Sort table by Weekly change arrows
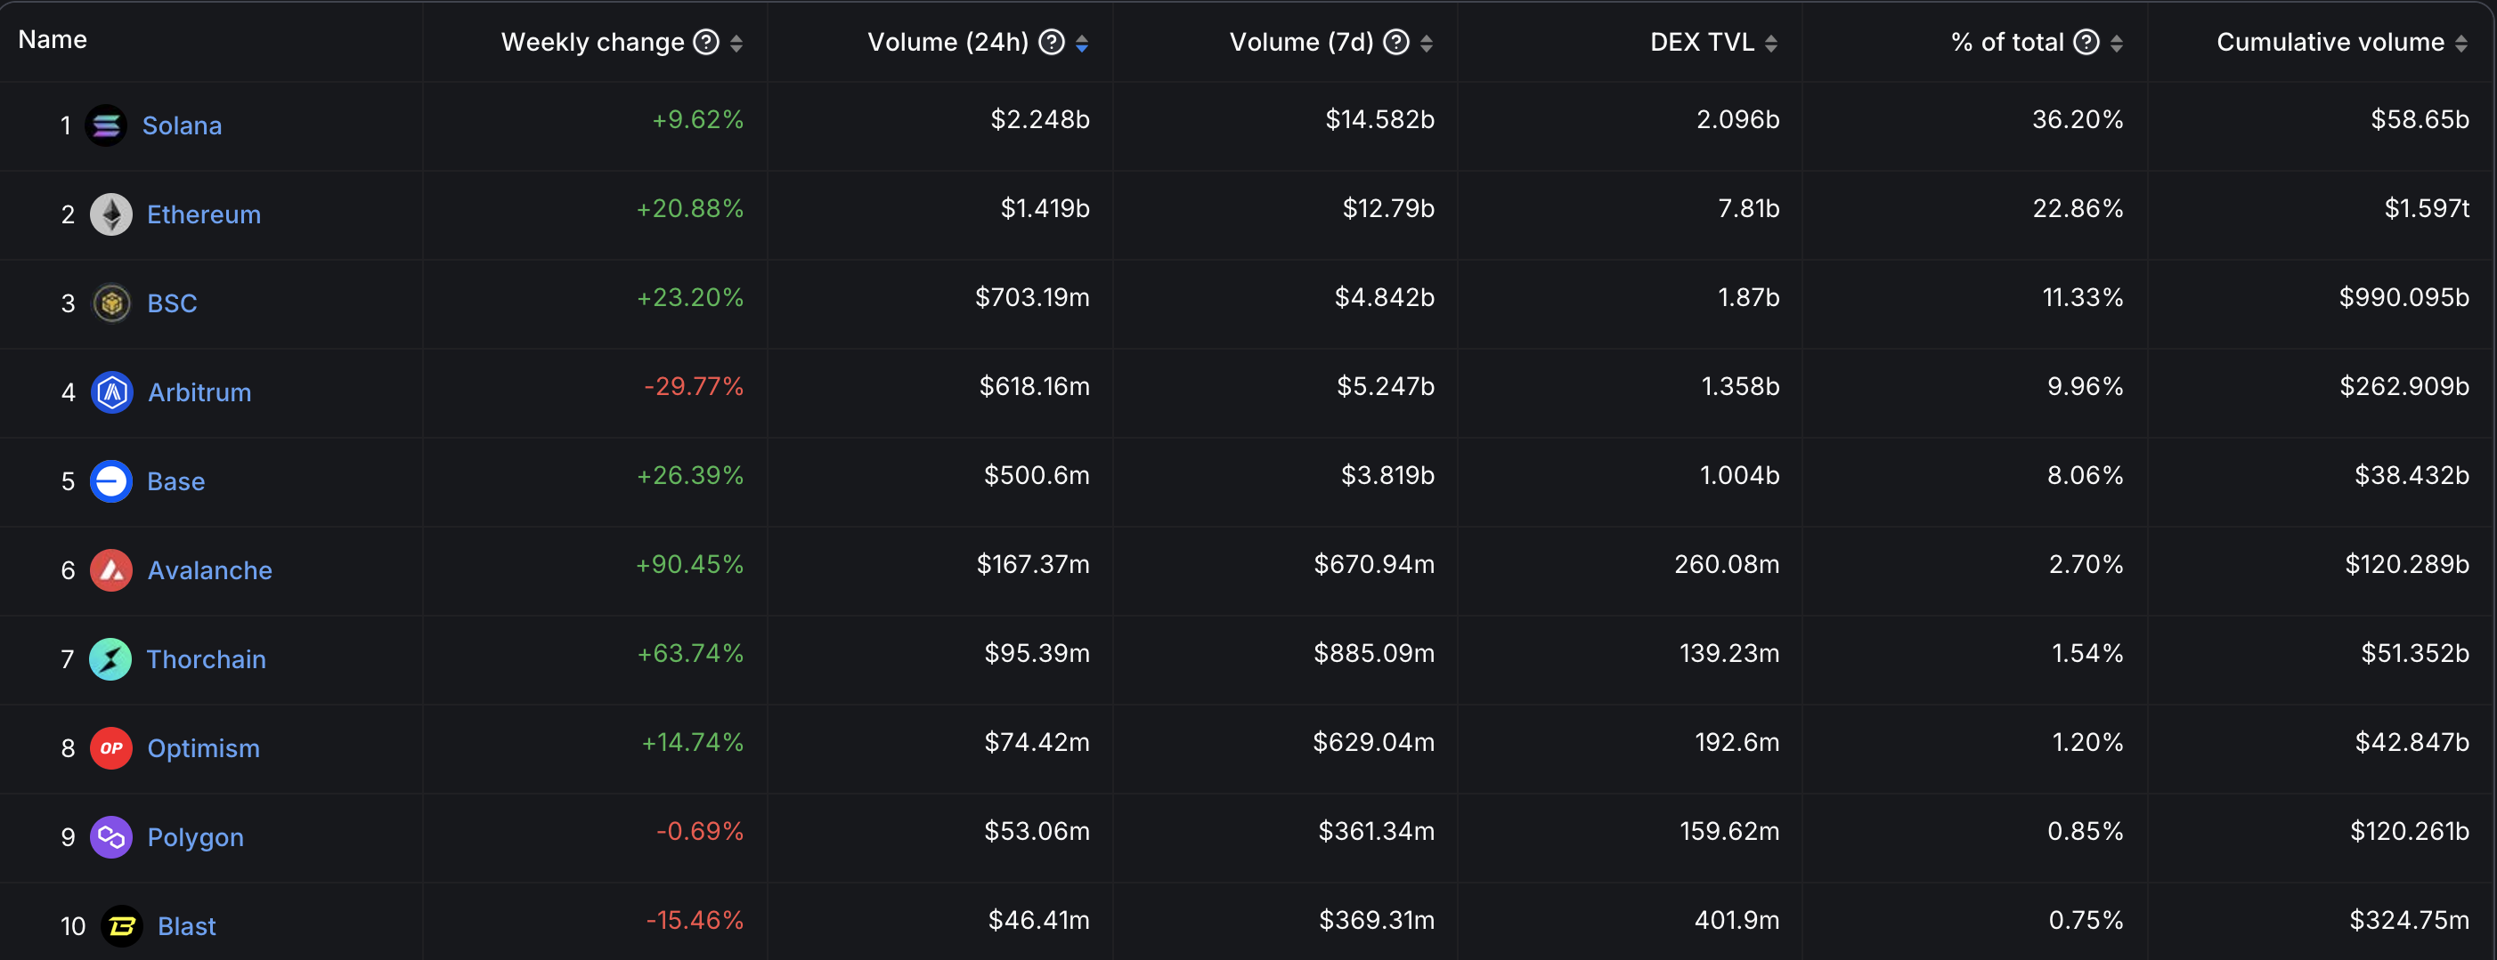The height and width of the screenshot is (960, 2497). [x=736, y=44]
